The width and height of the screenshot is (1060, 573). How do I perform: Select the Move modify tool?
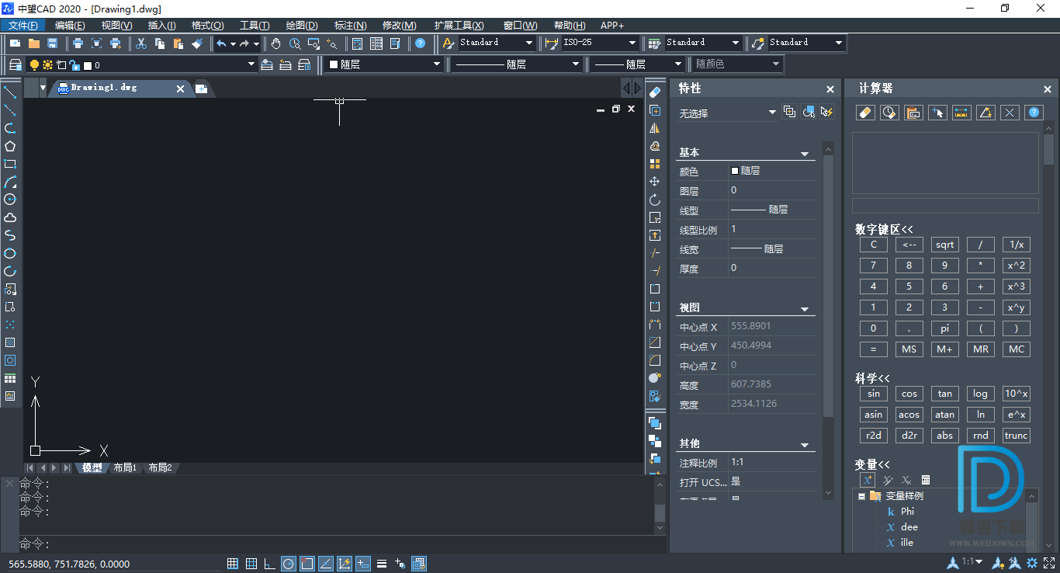pyautogui.click(x=655, y=182)
